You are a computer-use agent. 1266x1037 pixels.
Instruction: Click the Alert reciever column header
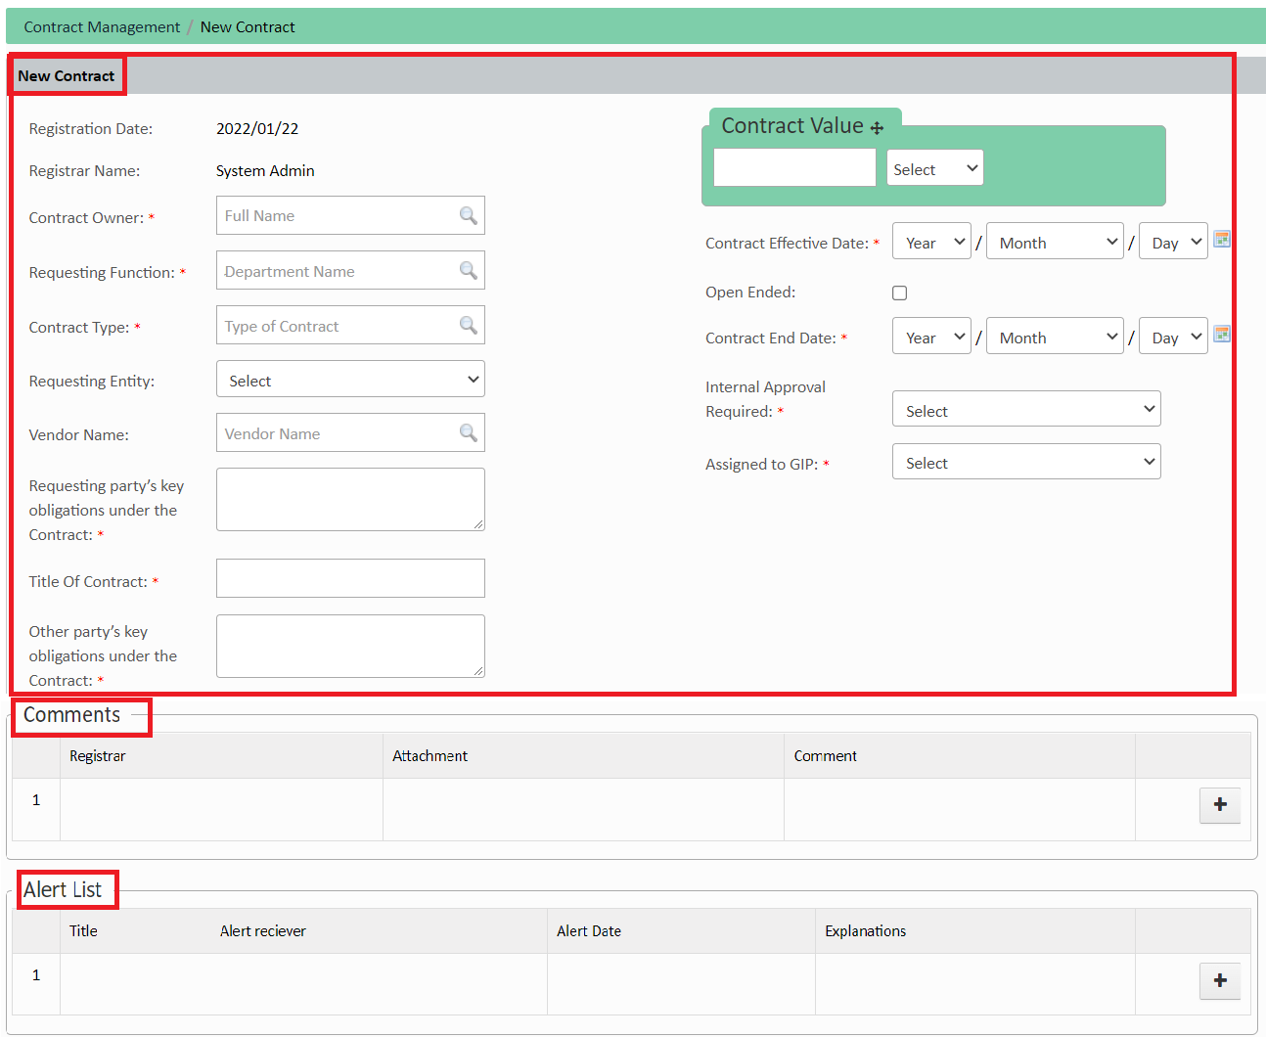pyautogui.click(x=262, y=931)
